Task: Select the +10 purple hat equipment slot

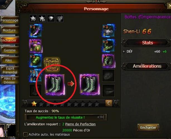Action: pyautogui.click(x=36, y=46)
